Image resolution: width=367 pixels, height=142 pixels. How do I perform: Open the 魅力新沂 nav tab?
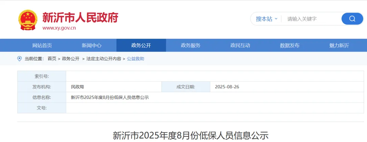click(x=339, y=46)
